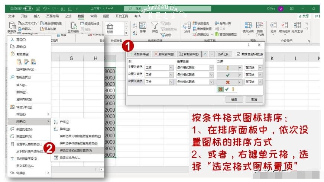Click 选项 button in sort dialog
Screen dimensions: 324x182
tap(224, 54)
